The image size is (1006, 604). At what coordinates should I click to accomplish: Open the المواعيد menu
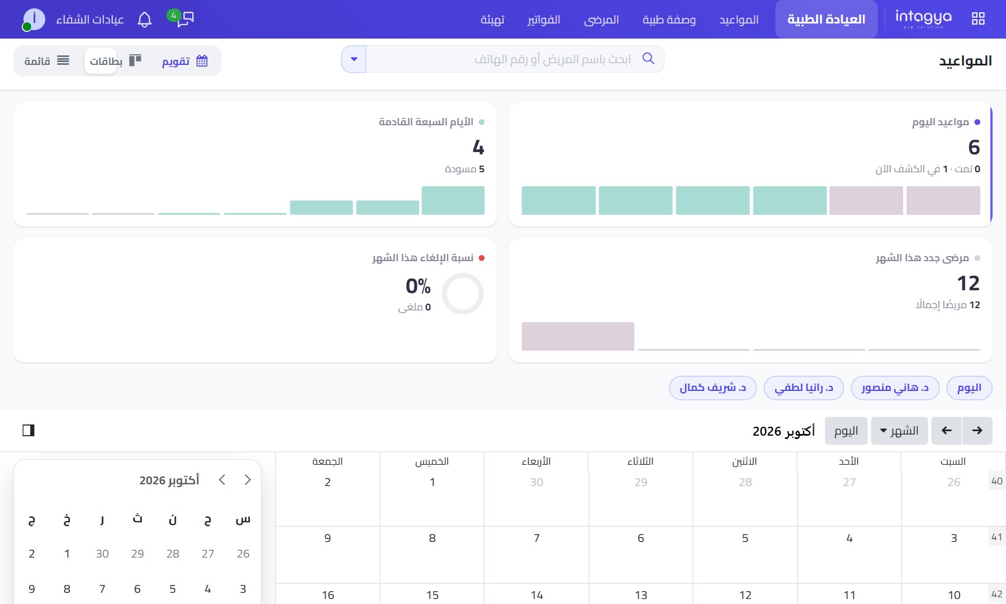pyautogui.click(x=739, y=20)
